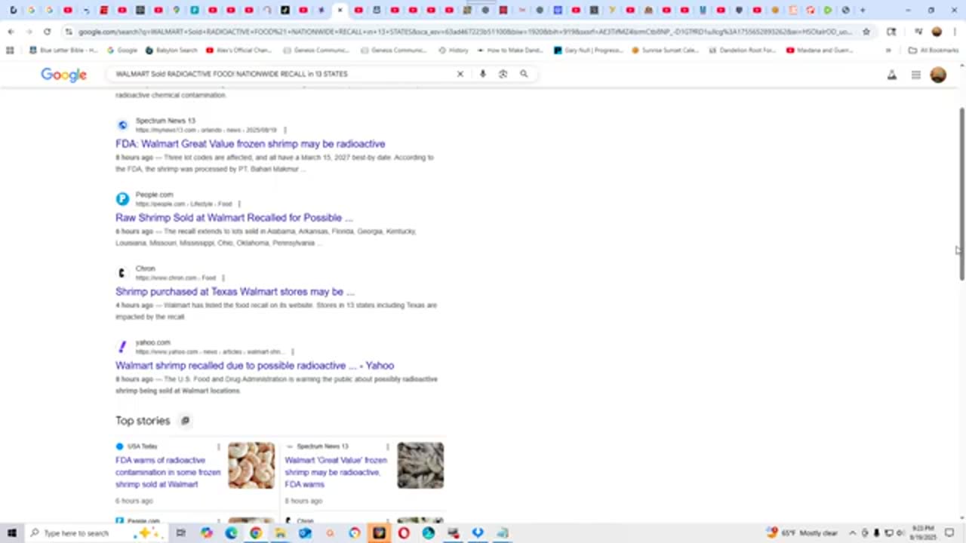Open Apps grid in bookmarks bar

[10, 51]
